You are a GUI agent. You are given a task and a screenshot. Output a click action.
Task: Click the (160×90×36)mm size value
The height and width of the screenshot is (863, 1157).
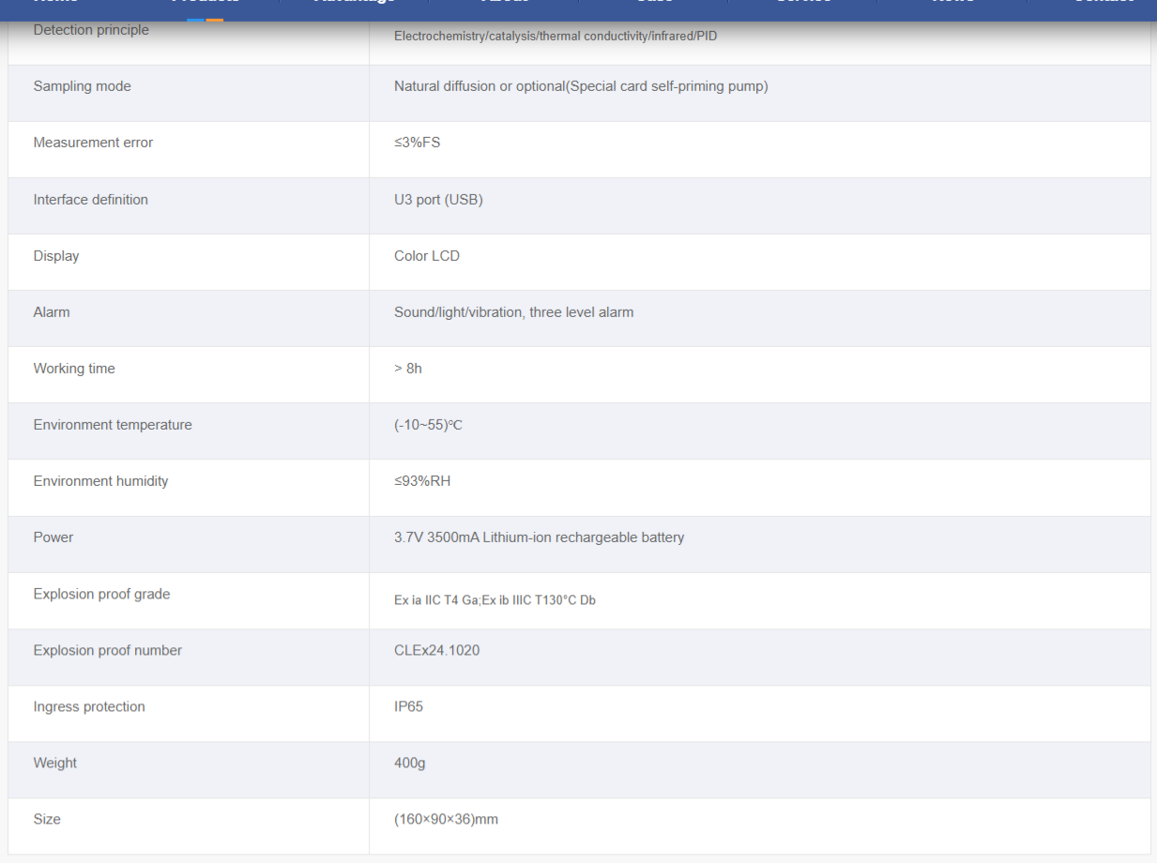point(446,819)
